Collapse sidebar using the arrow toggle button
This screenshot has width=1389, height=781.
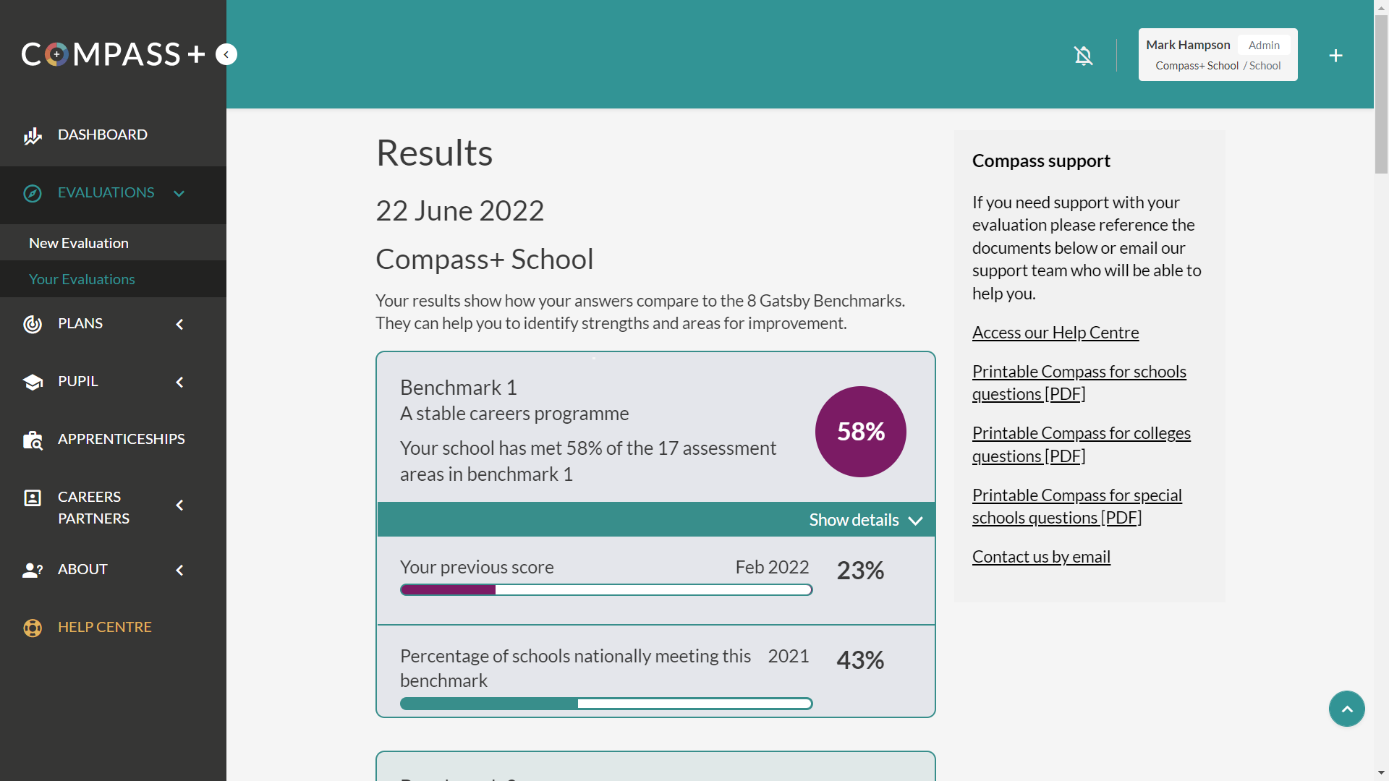226,54
